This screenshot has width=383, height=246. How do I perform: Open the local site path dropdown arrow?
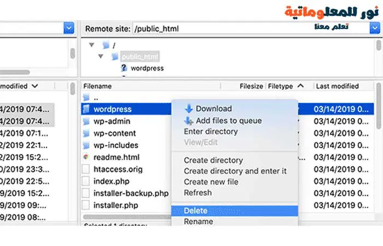coord(69,28)
